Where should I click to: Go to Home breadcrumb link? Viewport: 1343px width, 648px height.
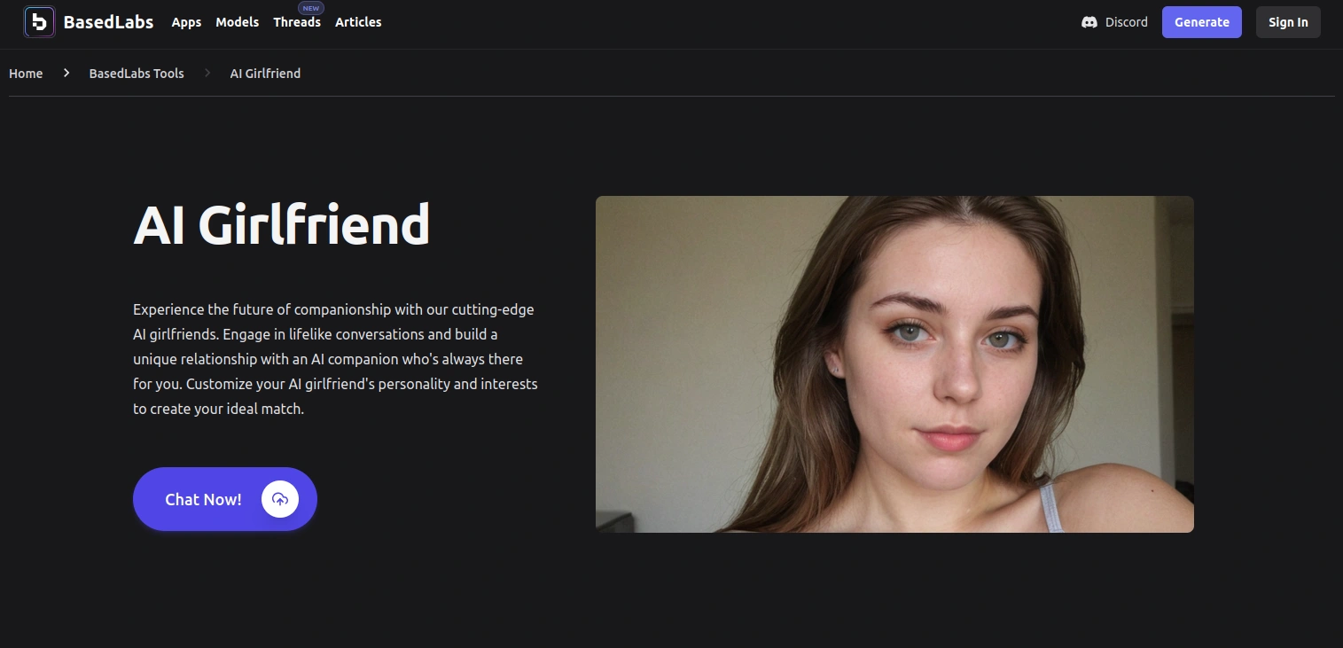(x=26, y=73)
